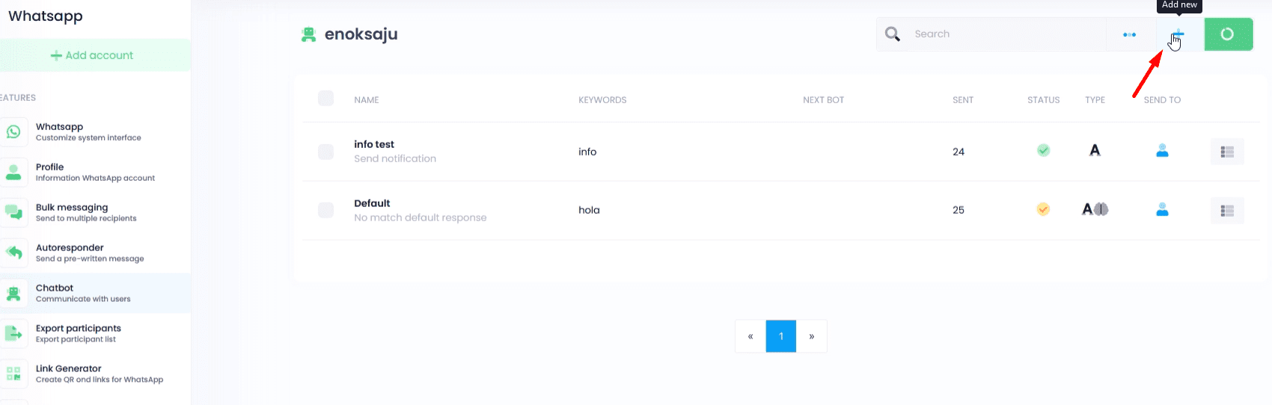Click send-to user icon for info test
The image size is (1272, 405).
coord(1162,151)
